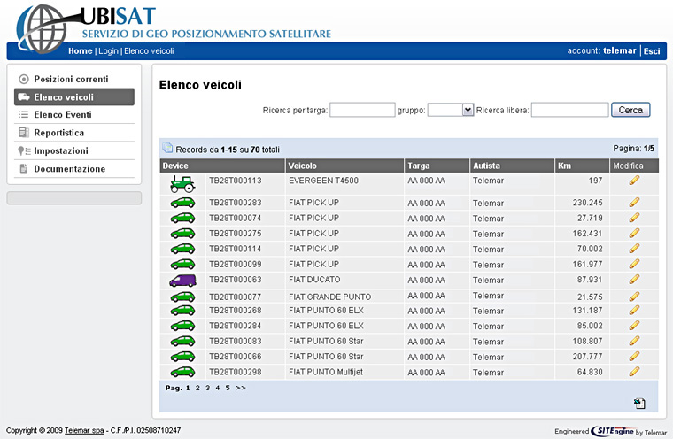
Task: Click the Ricerca libera input field
Action: point(570,110)
